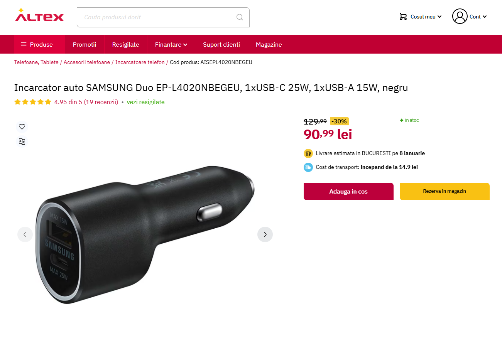
Task: Show previous product image with left arrow
Action: tap(25, 234)
